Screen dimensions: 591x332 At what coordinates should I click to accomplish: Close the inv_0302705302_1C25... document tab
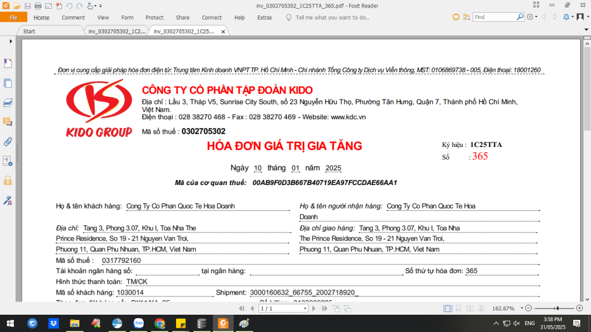[223, 32]
